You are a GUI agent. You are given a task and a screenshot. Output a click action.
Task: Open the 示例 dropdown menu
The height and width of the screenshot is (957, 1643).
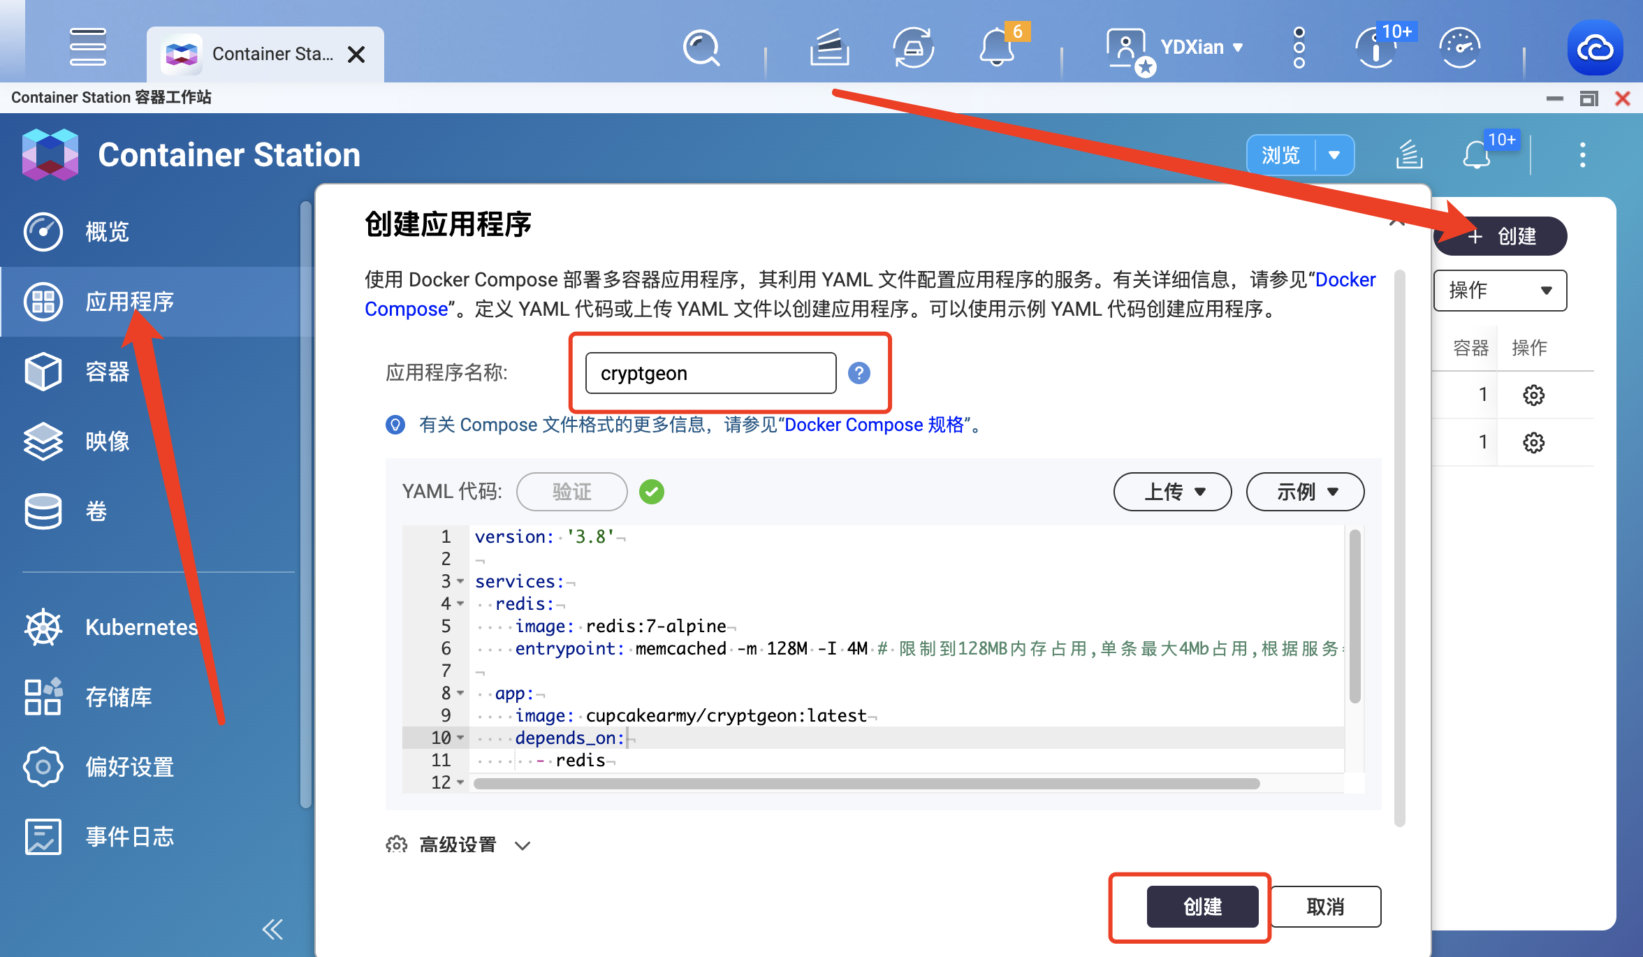pos(1308,492)
